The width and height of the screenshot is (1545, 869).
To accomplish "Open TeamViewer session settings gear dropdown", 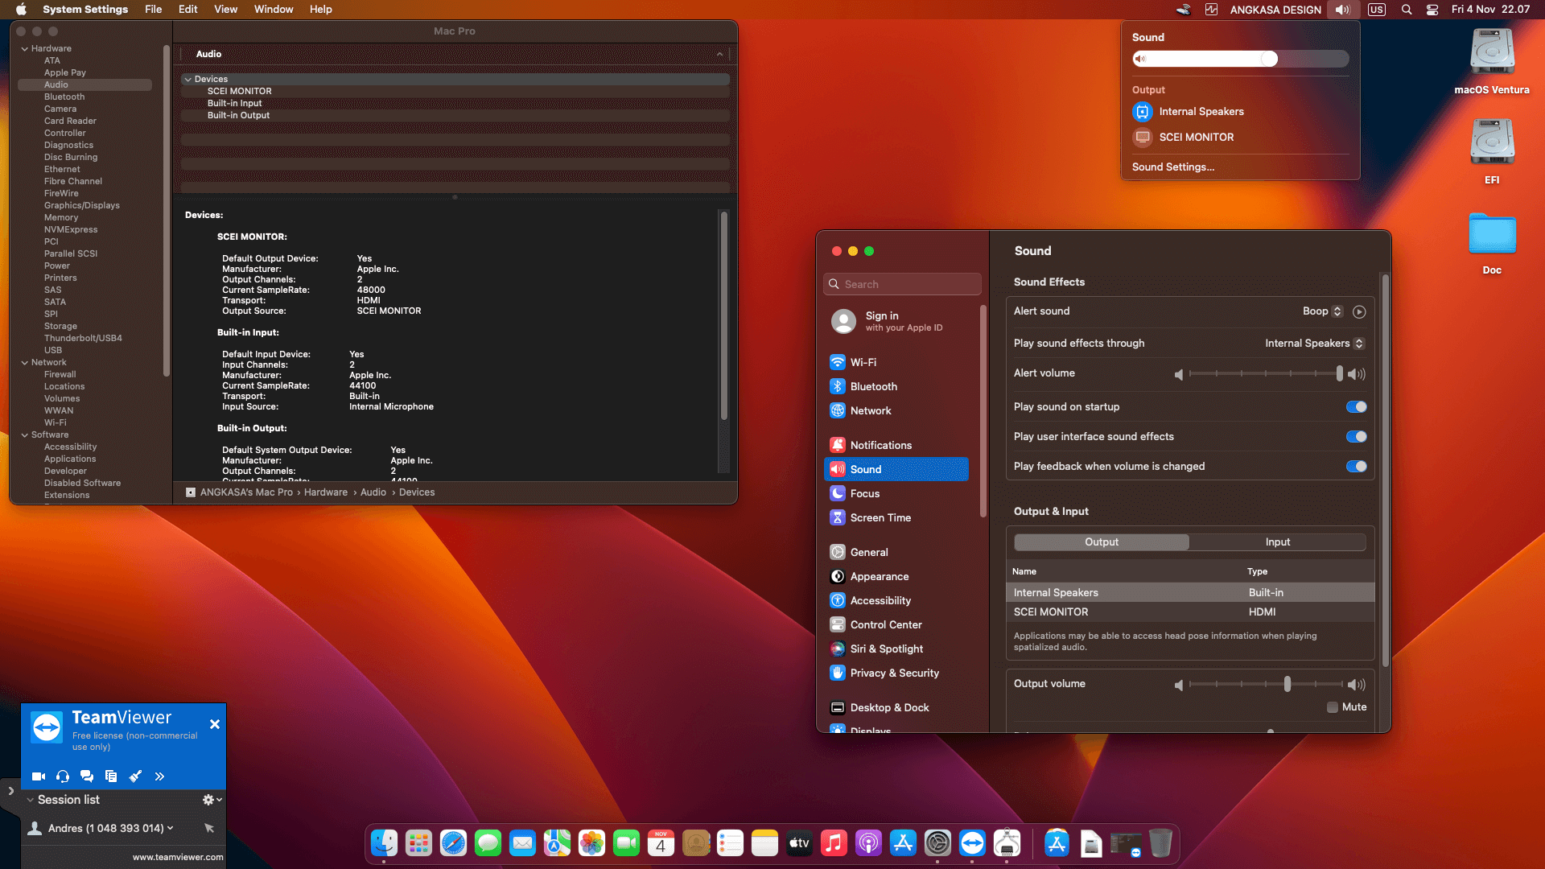I will (x=212, y=800).
